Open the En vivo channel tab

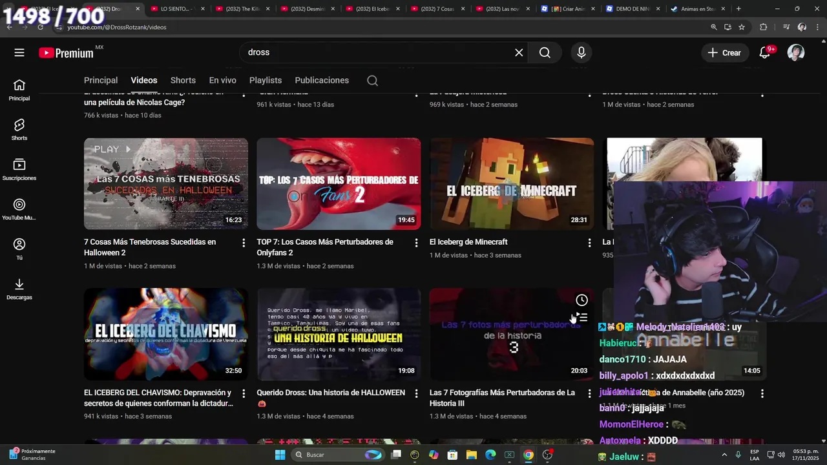pos(222,80)
